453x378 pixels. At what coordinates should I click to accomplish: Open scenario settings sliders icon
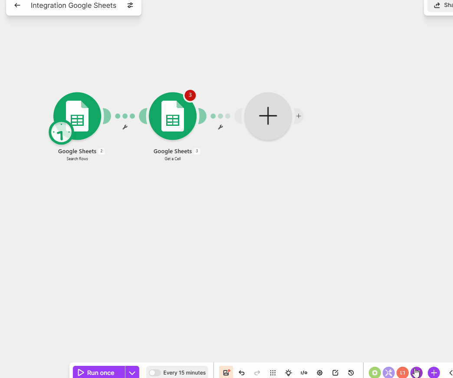130,5
